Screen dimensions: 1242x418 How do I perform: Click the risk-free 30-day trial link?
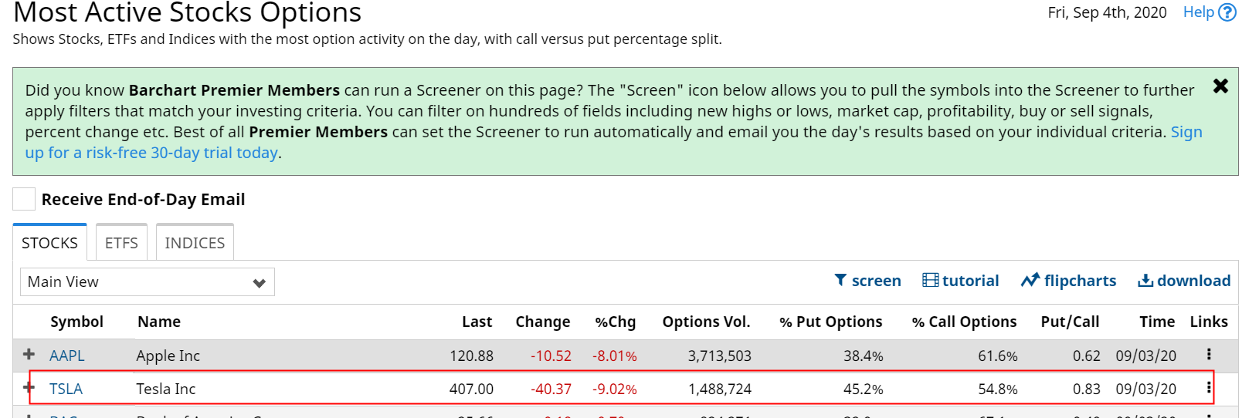pos(151,153)
